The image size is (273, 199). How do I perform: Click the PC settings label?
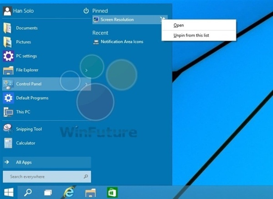[26, 56]
